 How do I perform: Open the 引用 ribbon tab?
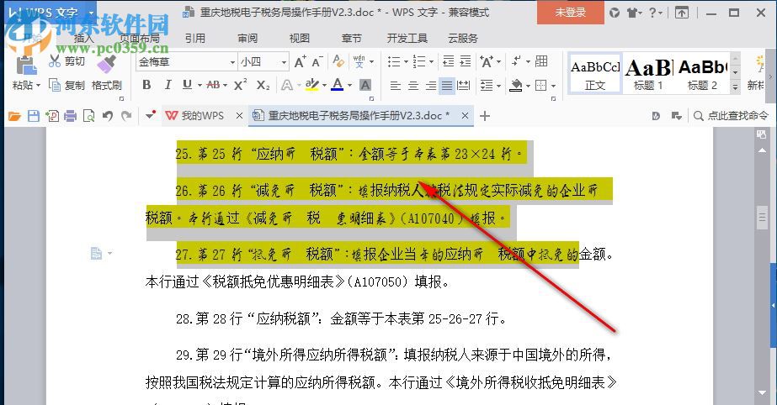(194, 38)
